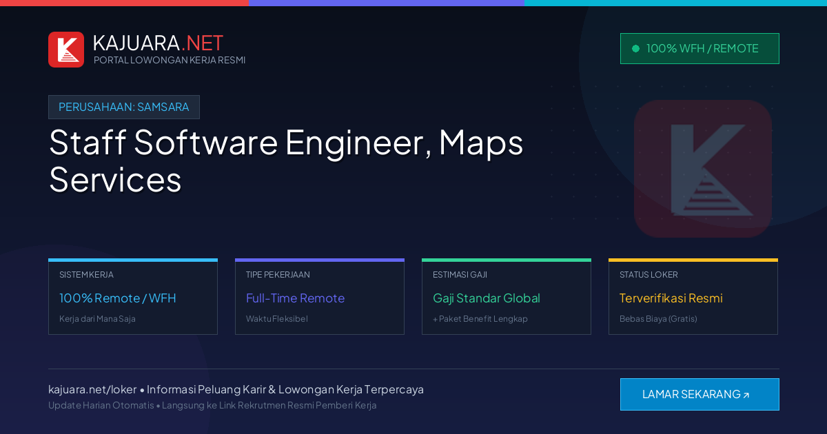827x434 pixels.
Task: Click the kajuara.net/loker footer line
Action: point(236,389)
